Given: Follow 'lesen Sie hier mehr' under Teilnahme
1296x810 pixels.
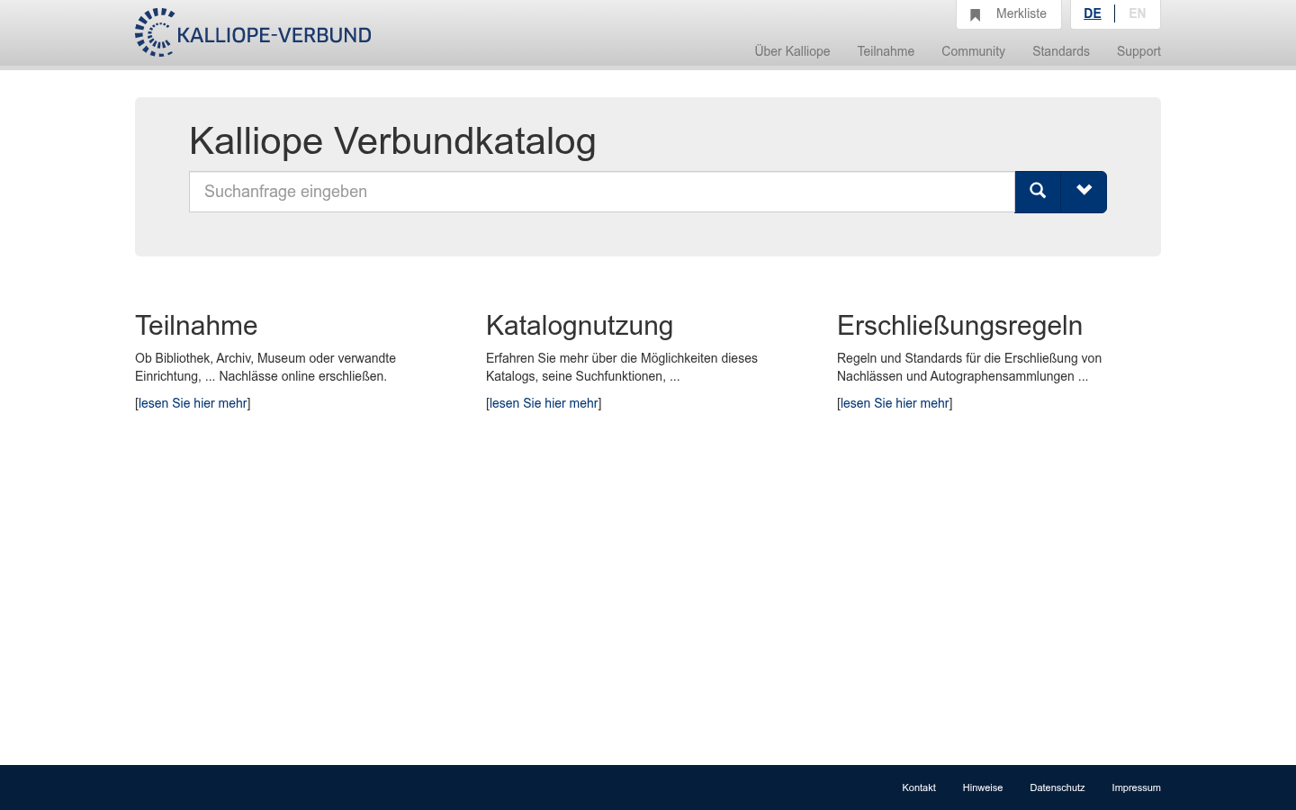Looking at the screenshot, I should click(x=193, y=403).
